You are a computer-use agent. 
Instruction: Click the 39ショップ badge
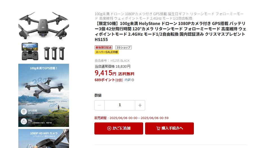pyautogui.click(x=123, y=47)
